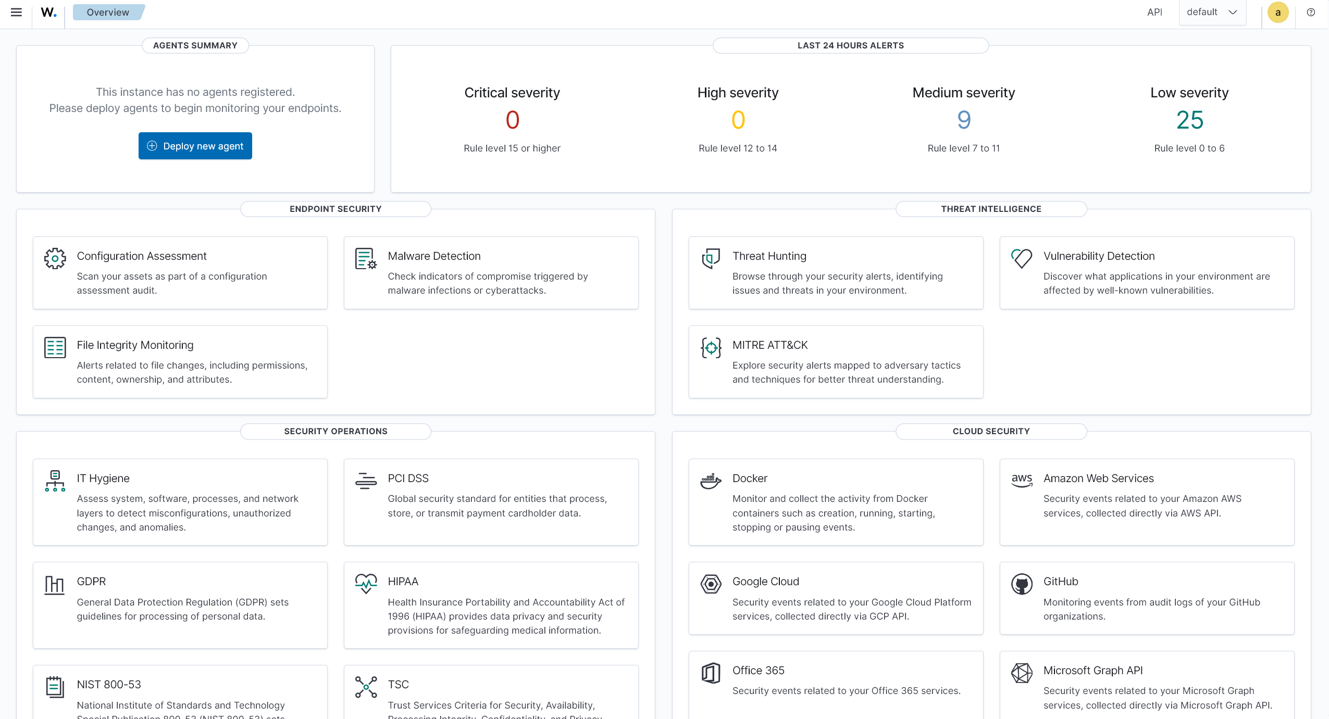This screenshot has width=1329, height=719.
Task: Click the Low severity count 25
Action: 1189,120
